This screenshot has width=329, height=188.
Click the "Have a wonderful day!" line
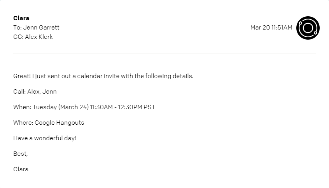(x=45, y=138)
